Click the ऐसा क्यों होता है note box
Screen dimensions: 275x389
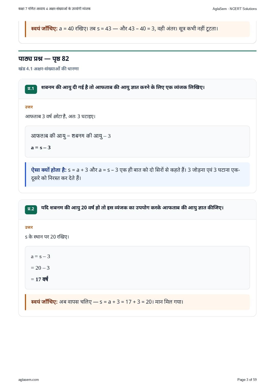tap(137, 174)
